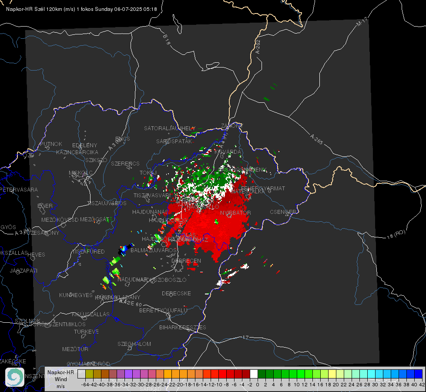Click the SZERENCS label
This screenshot has width=426, height=392.
[125, 163]
